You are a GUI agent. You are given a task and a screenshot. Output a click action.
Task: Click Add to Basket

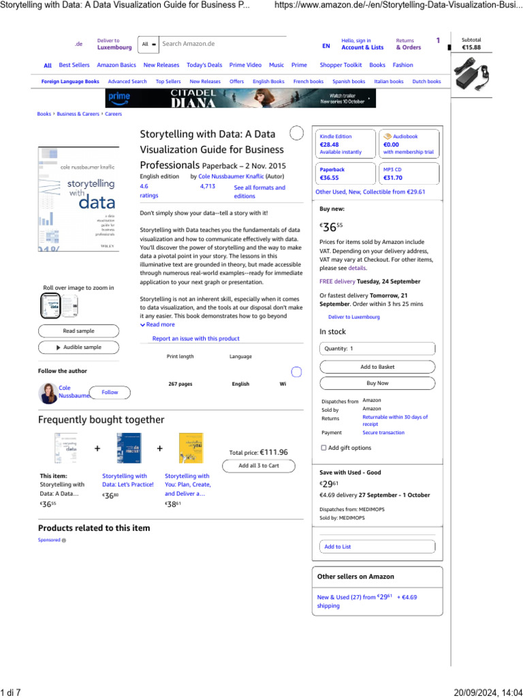click(x=377, y=367)
